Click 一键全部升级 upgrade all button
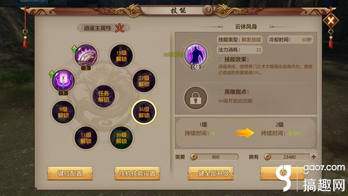This screenshot has height=196, width=348. coord(211,173)
